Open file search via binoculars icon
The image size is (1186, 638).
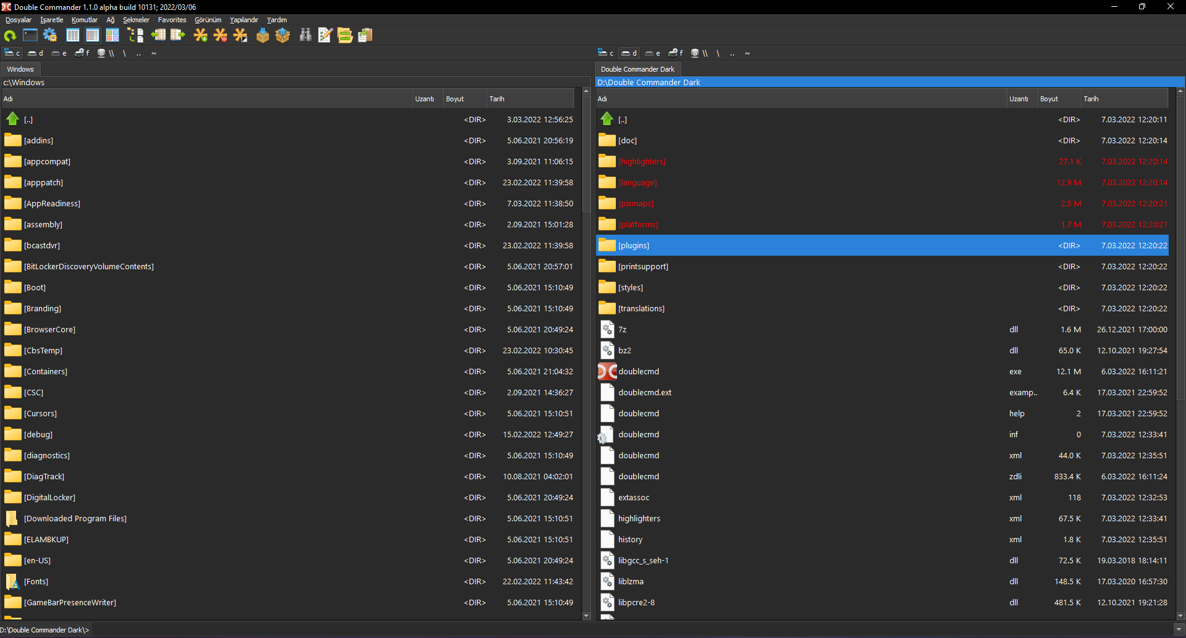306,35
